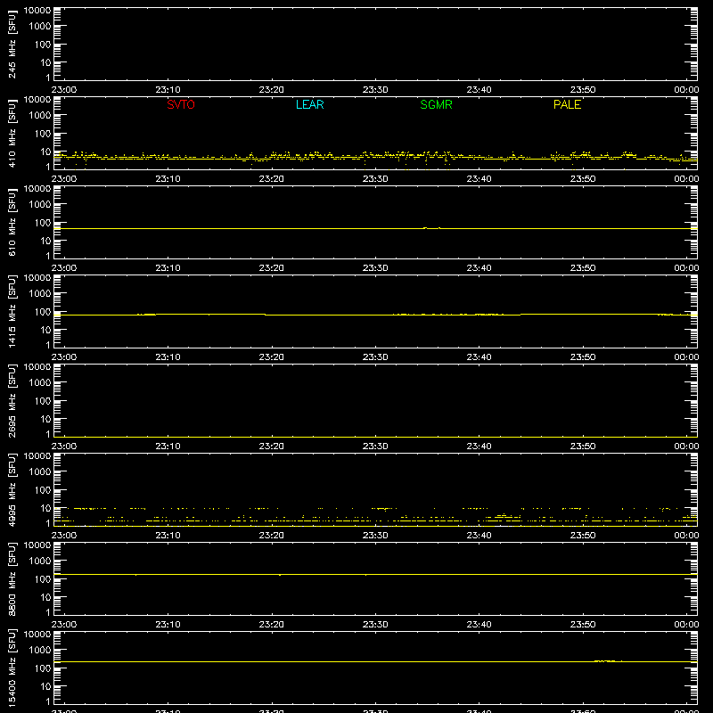Select the 2695 MHz [SFU] axis title
The height and width of the screenshot is (713, 713).
12,400
